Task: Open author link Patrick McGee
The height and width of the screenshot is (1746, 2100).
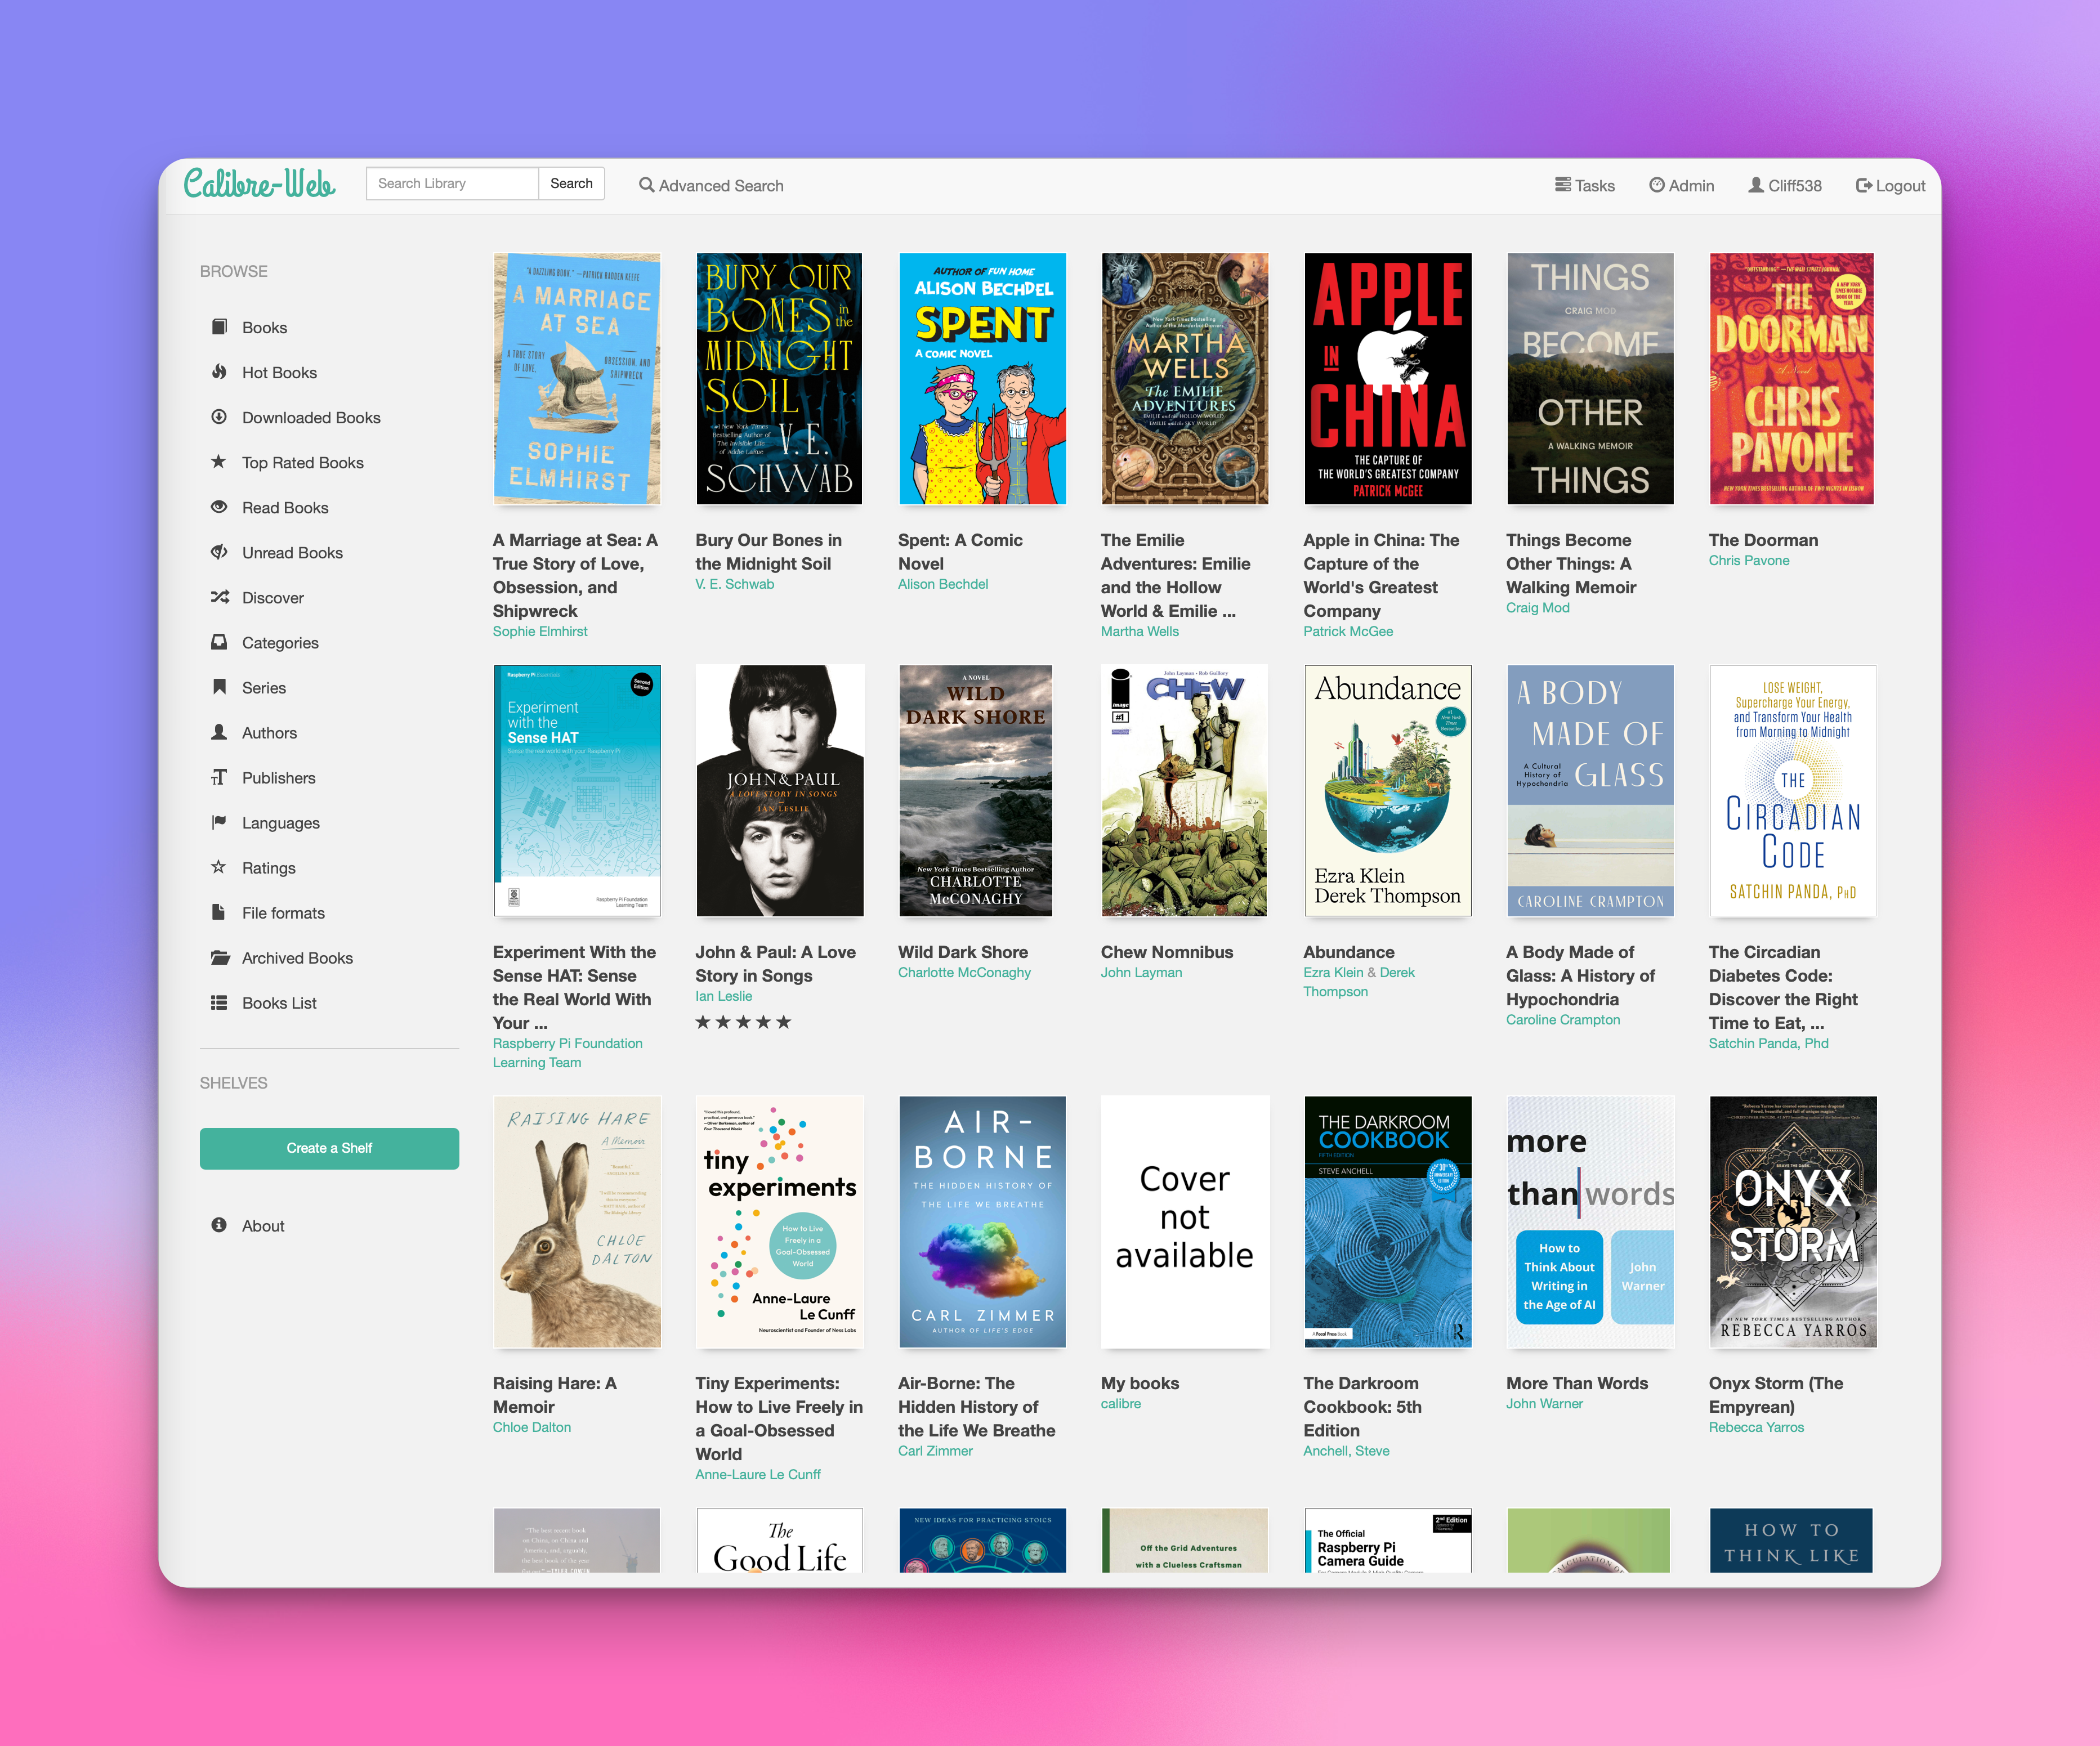Action: (1347, 631)
